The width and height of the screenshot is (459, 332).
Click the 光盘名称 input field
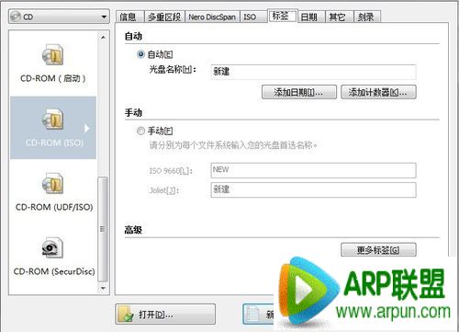pyautogui.click(x=313, y=72)
